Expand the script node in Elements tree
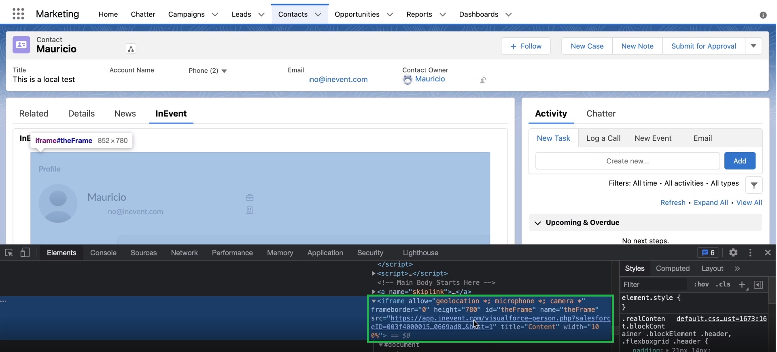This screenshot has height=352, width=777. [374, 274]
